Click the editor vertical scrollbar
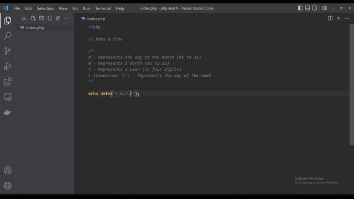 tap(352, 85)
